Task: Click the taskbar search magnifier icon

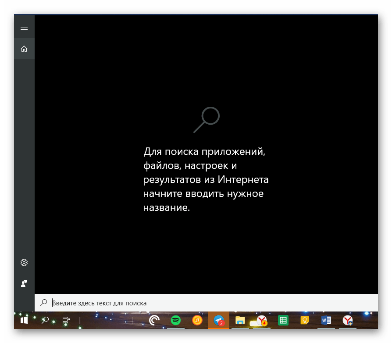Action: (x=45, y=321)
